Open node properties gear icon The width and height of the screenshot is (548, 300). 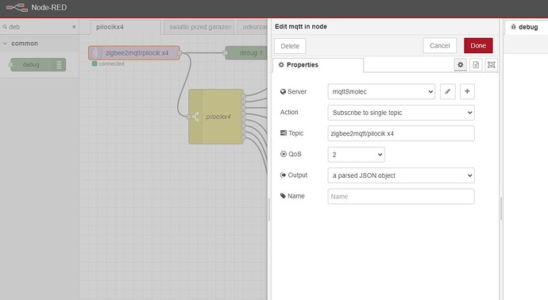(x=461, y=65)
